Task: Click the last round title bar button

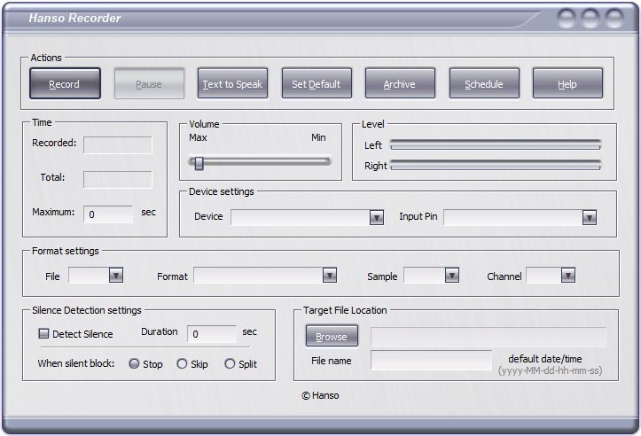Action: click(614, 18)
